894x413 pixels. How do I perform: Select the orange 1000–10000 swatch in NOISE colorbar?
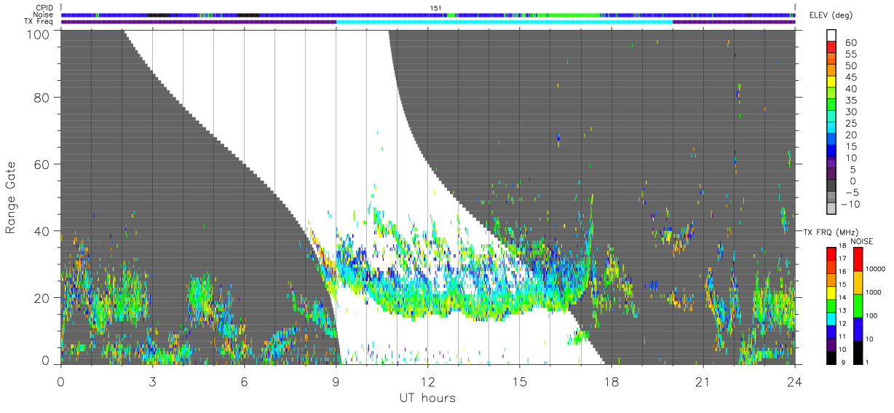[x=858, y=282]
